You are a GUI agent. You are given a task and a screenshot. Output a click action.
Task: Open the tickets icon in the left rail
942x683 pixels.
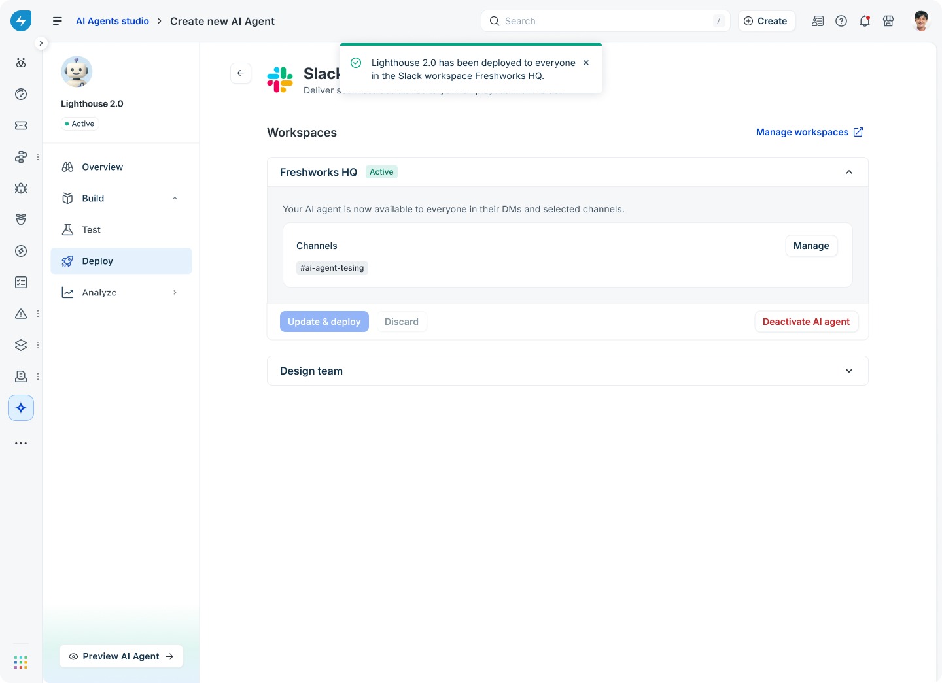point(21,125)
